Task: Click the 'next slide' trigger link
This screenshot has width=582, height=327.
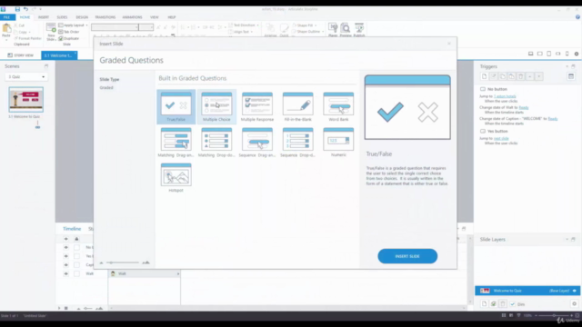Action: click(x=501, y=138)
